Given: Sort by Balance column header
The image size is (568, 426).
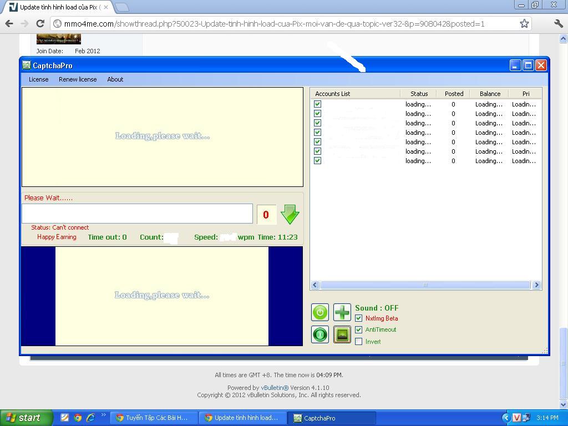Looking at the screenshot, I should [489, 93].
